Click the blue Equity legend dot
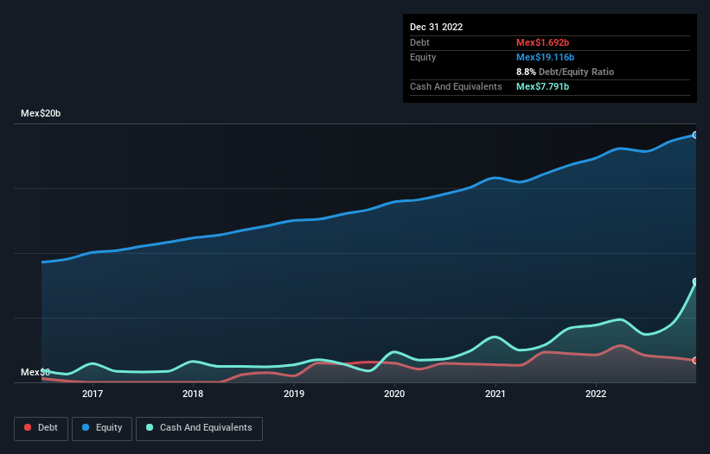This screenshot has height=454, width=710. [x=86, y=427]
